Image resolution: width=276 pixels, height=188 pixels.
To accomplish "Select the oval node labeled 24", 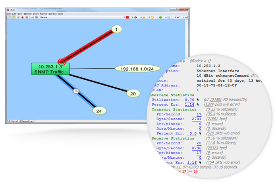I will pos(99,111).
